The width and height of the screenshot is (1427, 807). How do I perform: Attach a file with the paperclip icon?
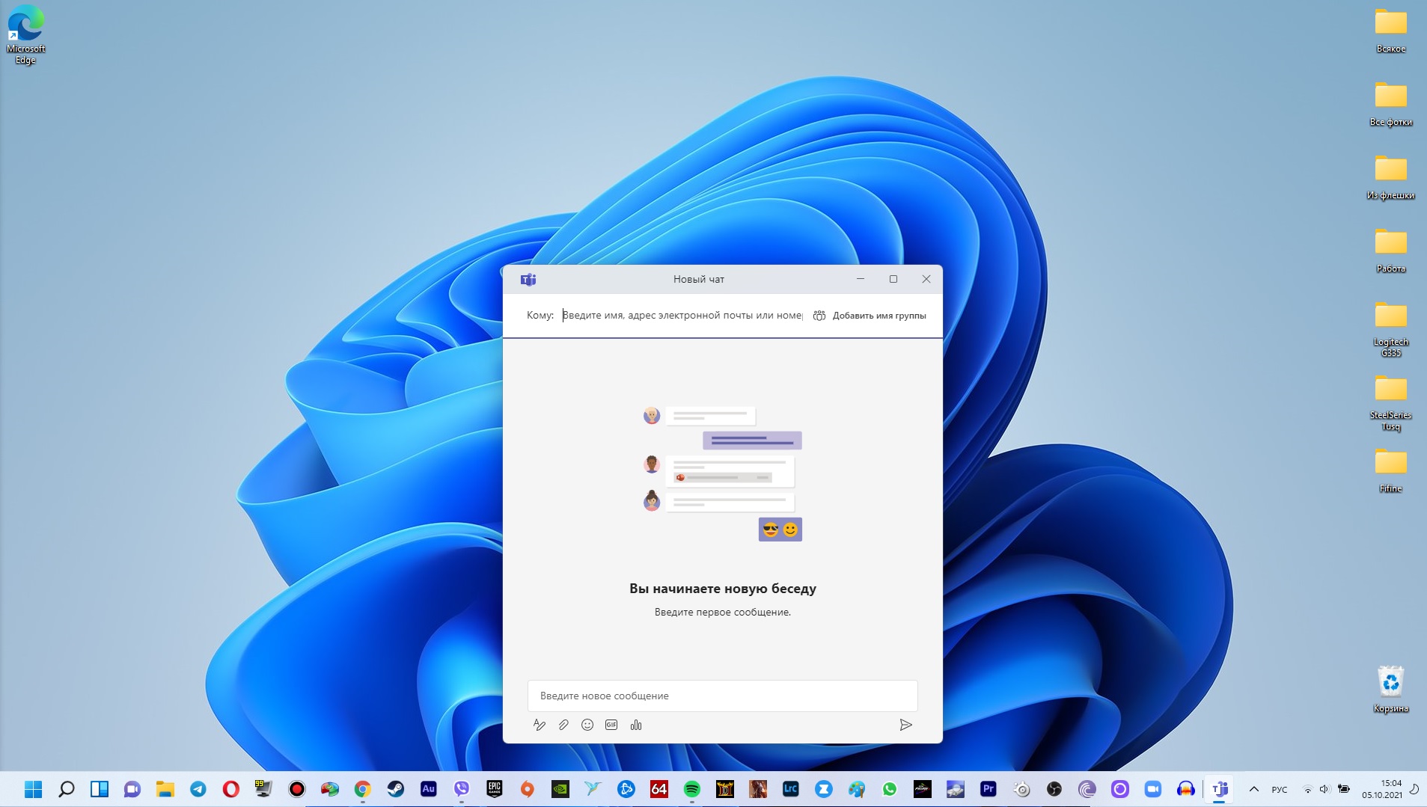pos(563,725)
